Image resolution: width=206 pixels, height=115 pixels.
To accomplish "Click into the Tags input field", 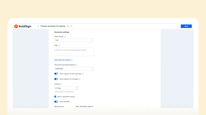I will 74,52.
